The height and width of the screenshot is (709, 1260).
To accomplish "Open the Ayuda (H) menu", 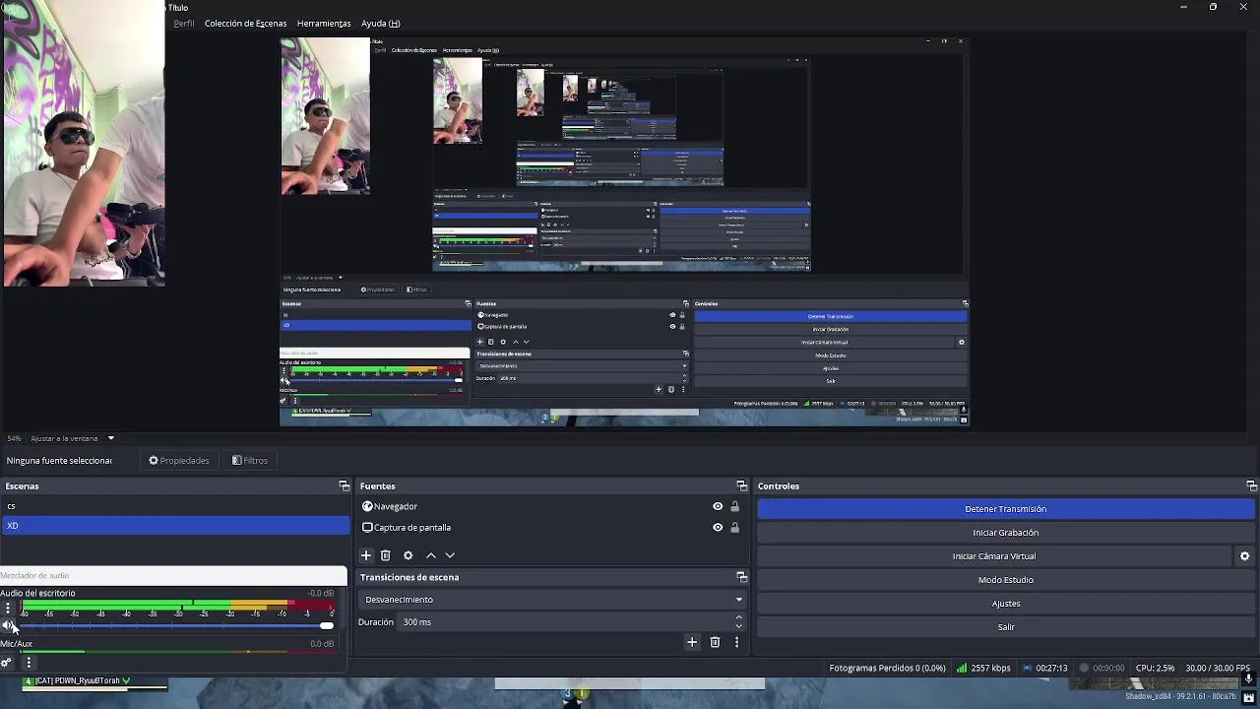I will pos(380,24).
